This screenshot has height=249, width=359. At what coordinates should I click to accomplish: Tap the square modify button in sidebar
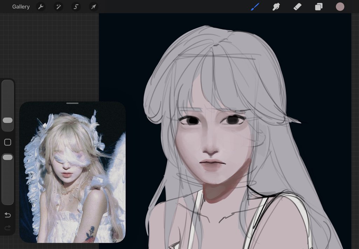8,142
